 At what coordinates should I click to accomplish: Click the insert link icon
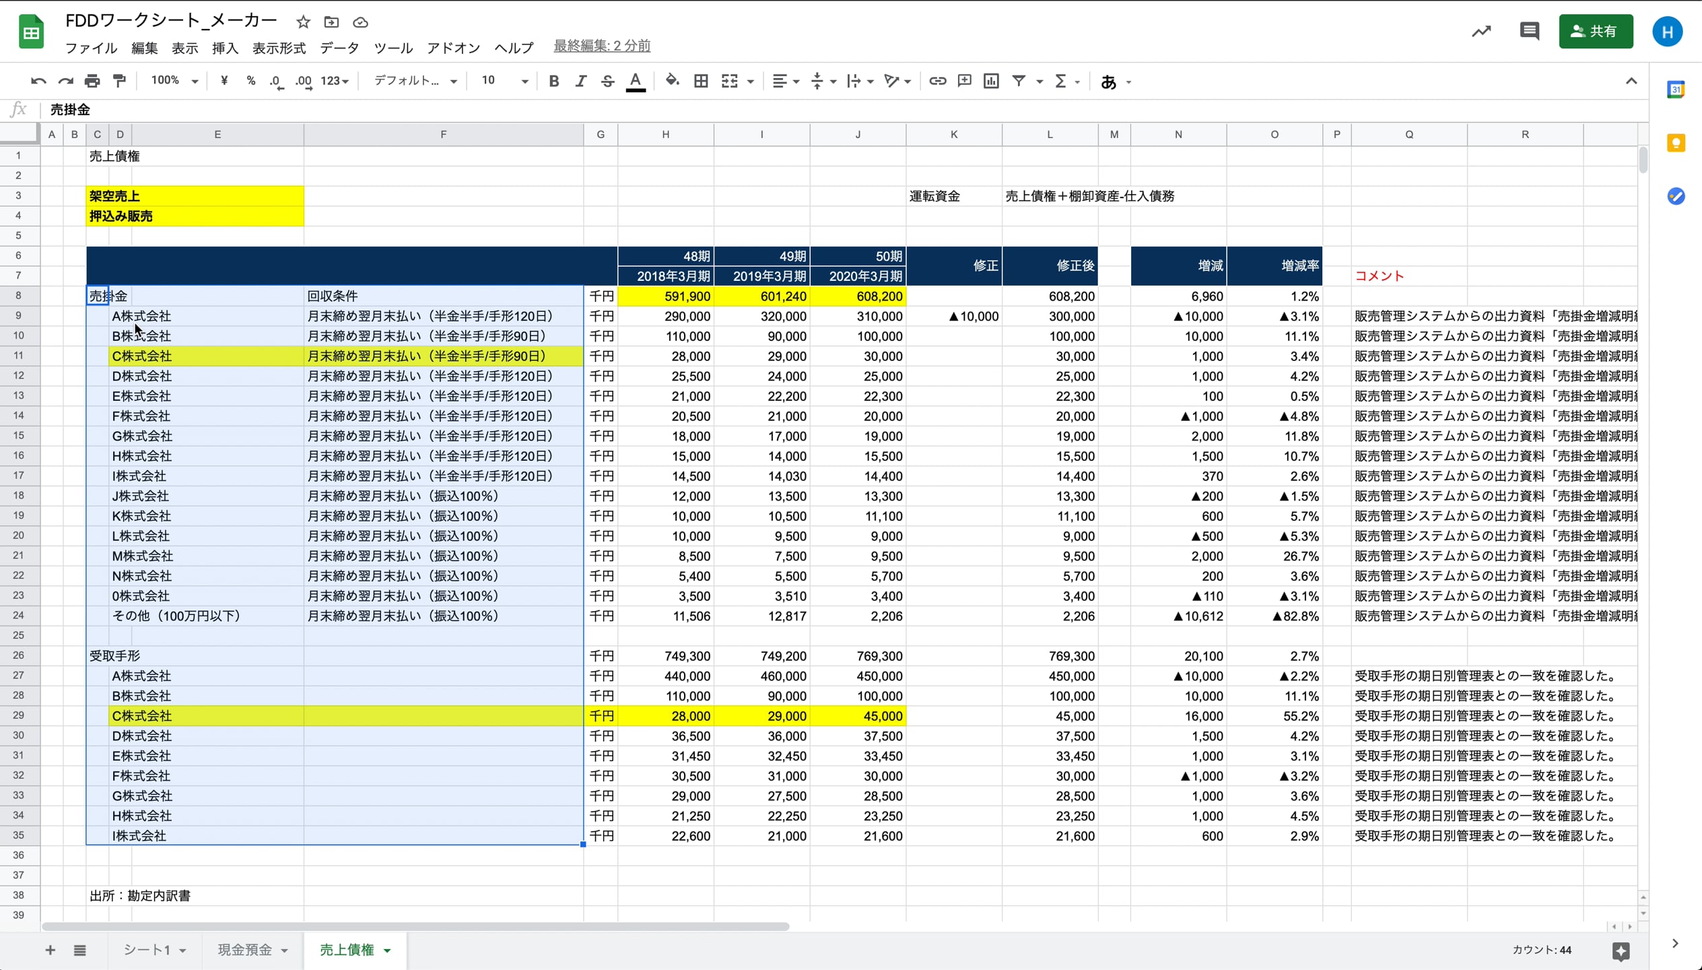[937, 81]
